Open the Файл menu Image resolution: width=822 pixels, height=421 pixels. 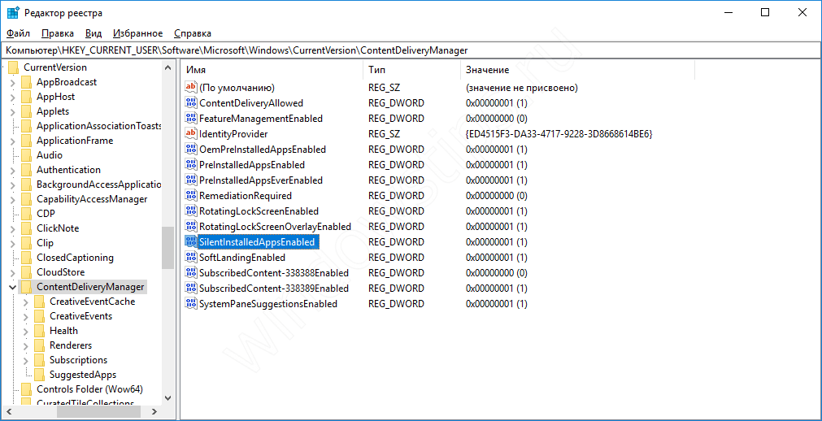click(18, 33)
